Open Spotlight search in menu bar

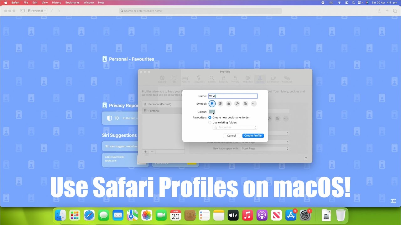coord(353,2)
